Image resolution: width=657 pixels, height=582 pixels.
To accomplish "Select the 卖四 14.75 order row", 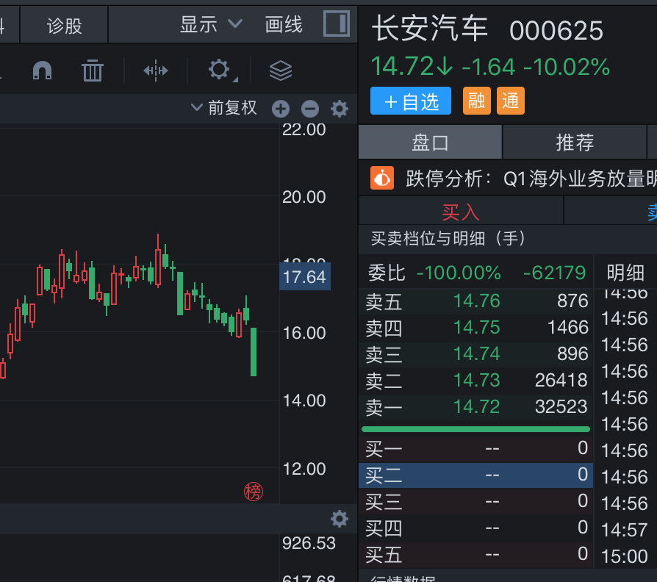I will point(476,328).
